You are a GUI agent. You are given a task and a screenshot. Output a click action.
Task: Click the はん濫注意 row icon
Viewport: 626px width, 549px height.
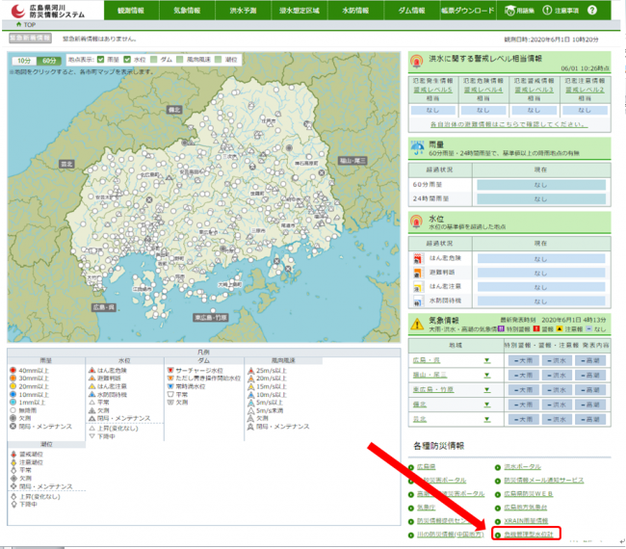pyautogui.click(x=418, y=287)
